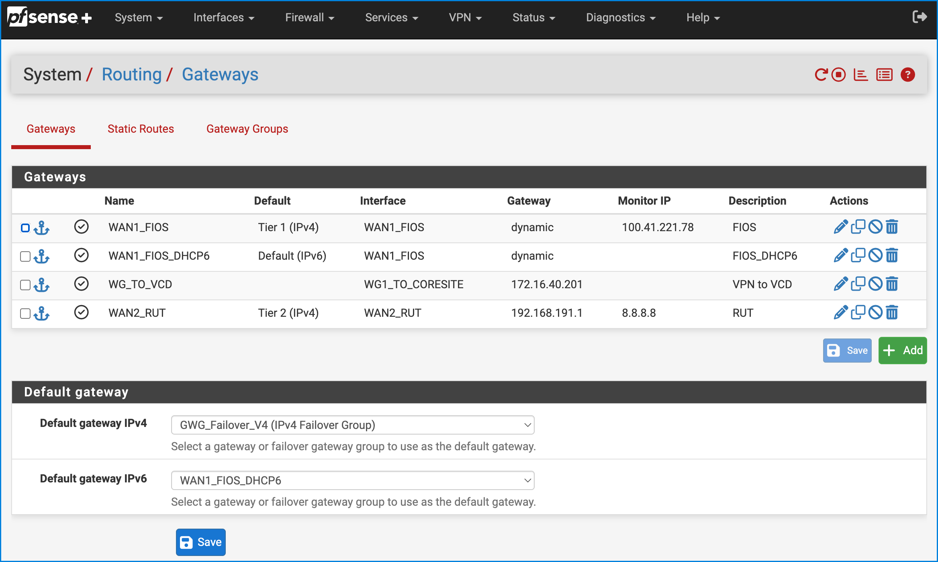Delete the WAN1_FIOS_DHCP6 gateway with trash icon
The image size is (938, 562).
892,256
